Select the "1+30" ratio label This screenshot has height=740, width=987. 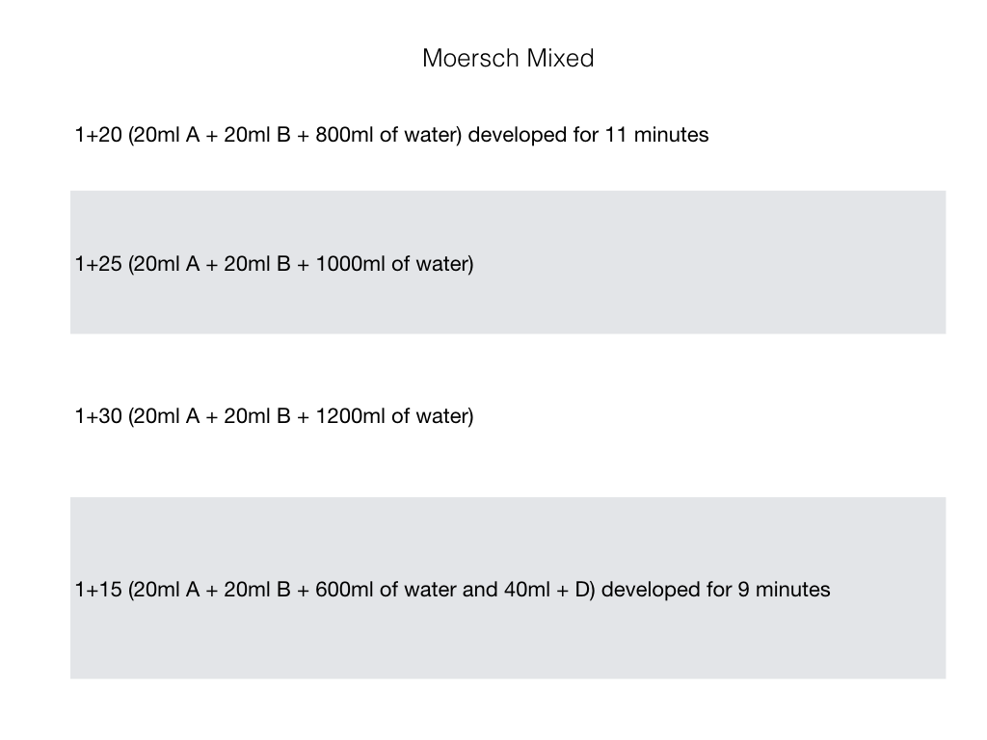pyautogui.click(x=97, y=416)
